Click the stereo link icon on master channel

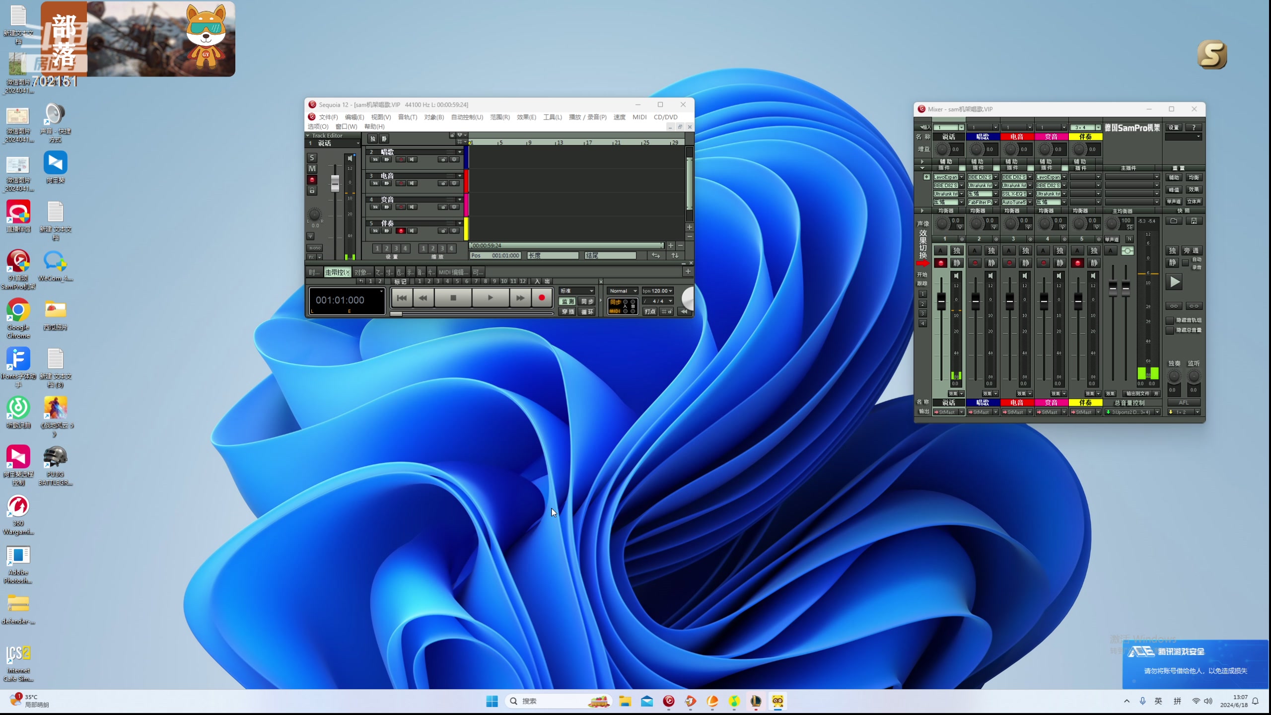pyautogui.click(x=1128, y=251)
